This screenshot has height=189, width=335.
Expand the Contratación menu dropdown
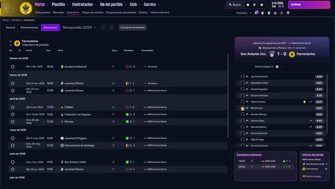click(x=96, y=5)
